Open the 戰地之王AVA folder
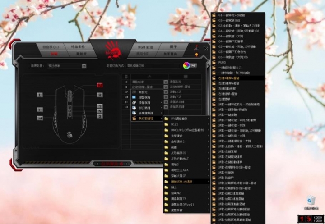This screenshot has height=224, width=325. [187, 170]
